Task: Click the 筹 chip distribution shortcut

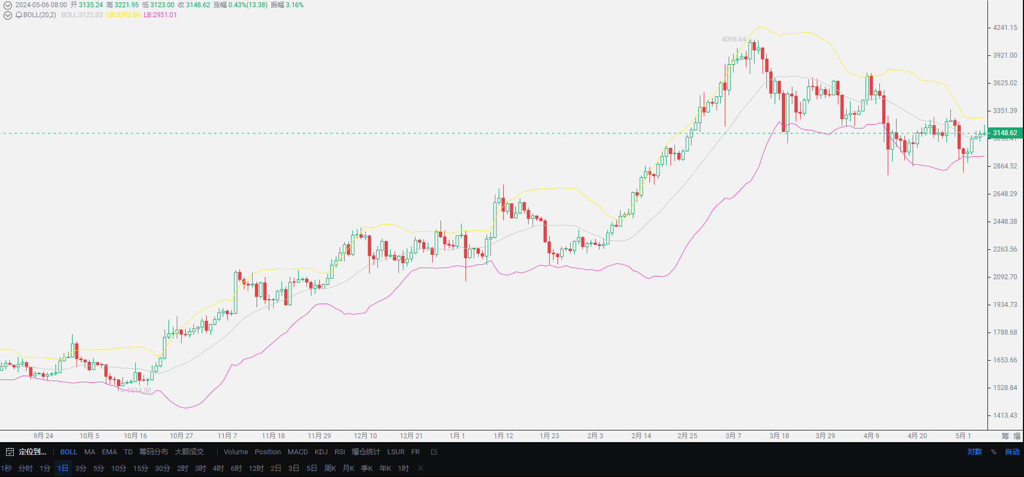Action: click(1005, 436)
